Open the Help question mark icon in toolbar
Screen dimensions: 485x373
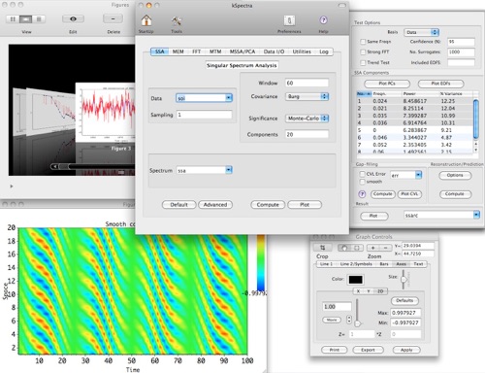[x=323, y=20]
